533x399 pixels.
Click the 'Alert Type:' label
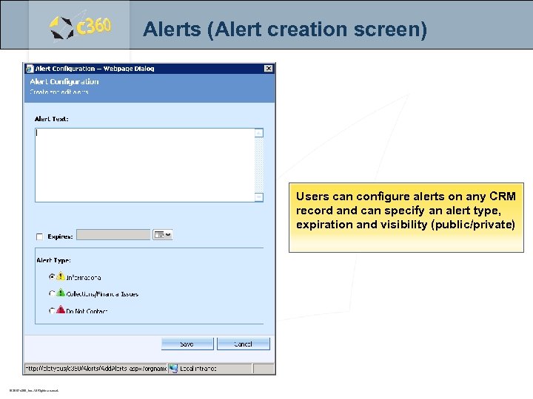(54, 260)
